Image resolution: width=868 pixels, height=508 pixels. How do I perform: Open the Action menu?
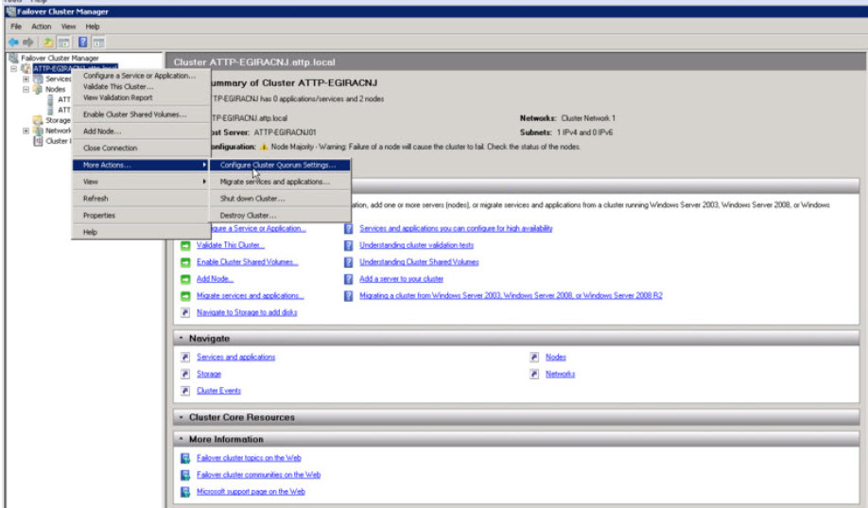(x=41, y=26)
